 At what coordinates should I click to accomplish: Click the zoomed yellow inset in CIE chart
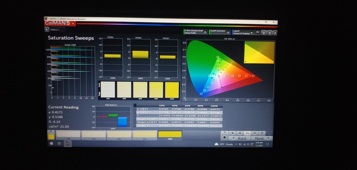coord(259,52)
